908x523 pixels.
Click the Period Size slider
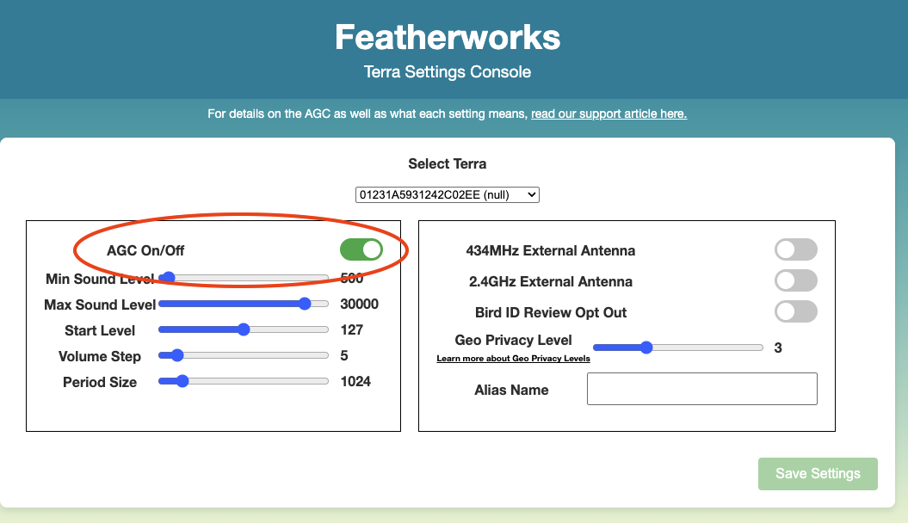point(244,381)
